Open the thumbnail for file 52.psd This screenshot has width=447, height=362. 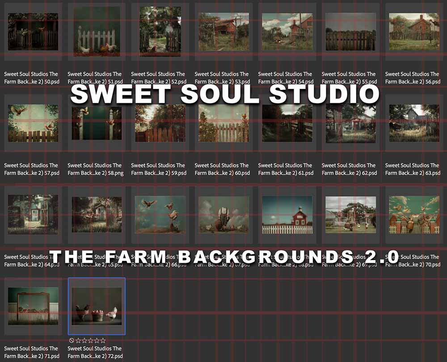pyautogui.click(x=160, y=32)
